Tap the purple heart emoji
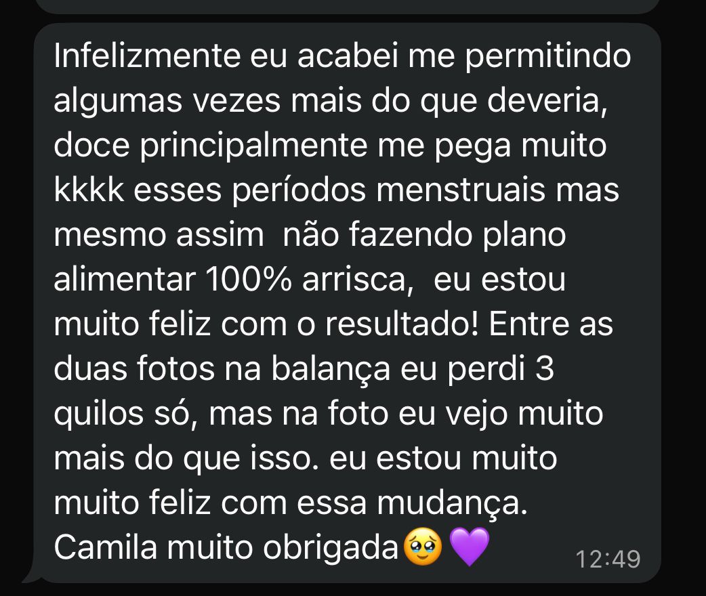The height and width of the screenshot is (596, 706). pos(469,547)
